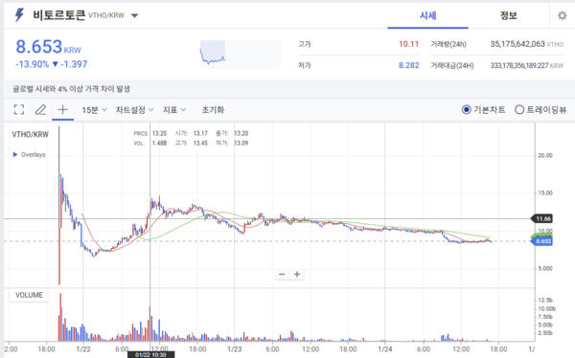
Task: Open the 15분 interval dropdown
Action: point(94,110)
